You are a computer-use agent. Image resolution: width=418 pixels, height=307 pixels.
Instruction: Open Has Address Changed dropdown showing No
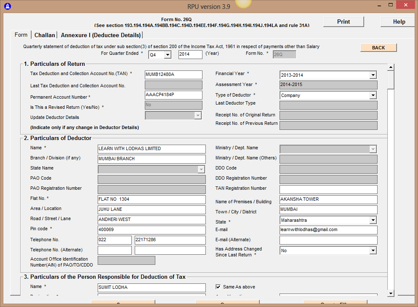pyautogui.click(x=373, y=250)
